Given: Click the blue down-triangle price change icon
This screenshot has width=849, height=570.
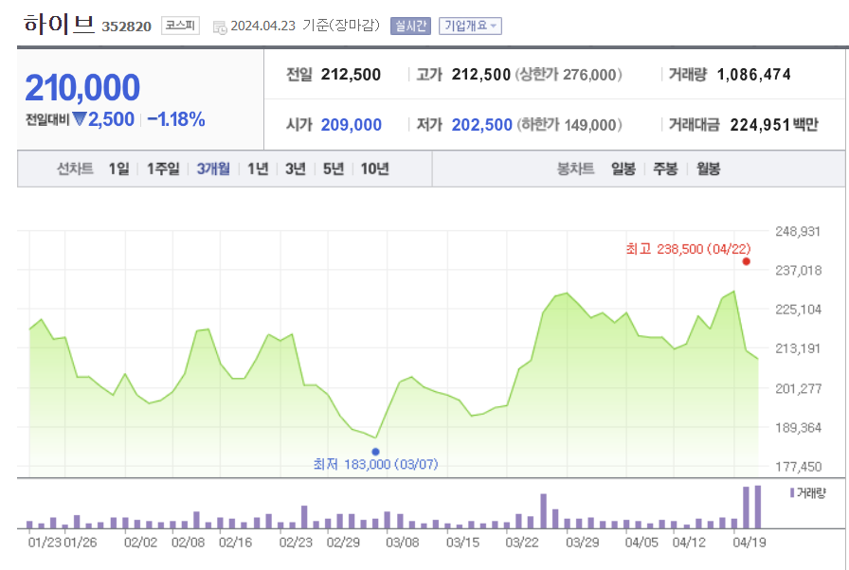Looking at the screenshot, I should 79,119.
